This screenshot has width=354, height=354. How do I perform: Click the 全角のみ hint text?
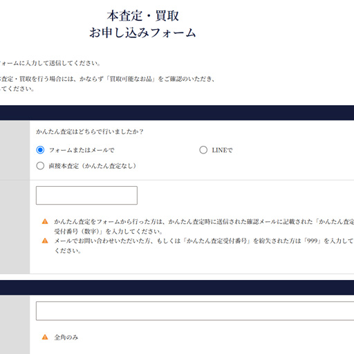pos(66,337)
